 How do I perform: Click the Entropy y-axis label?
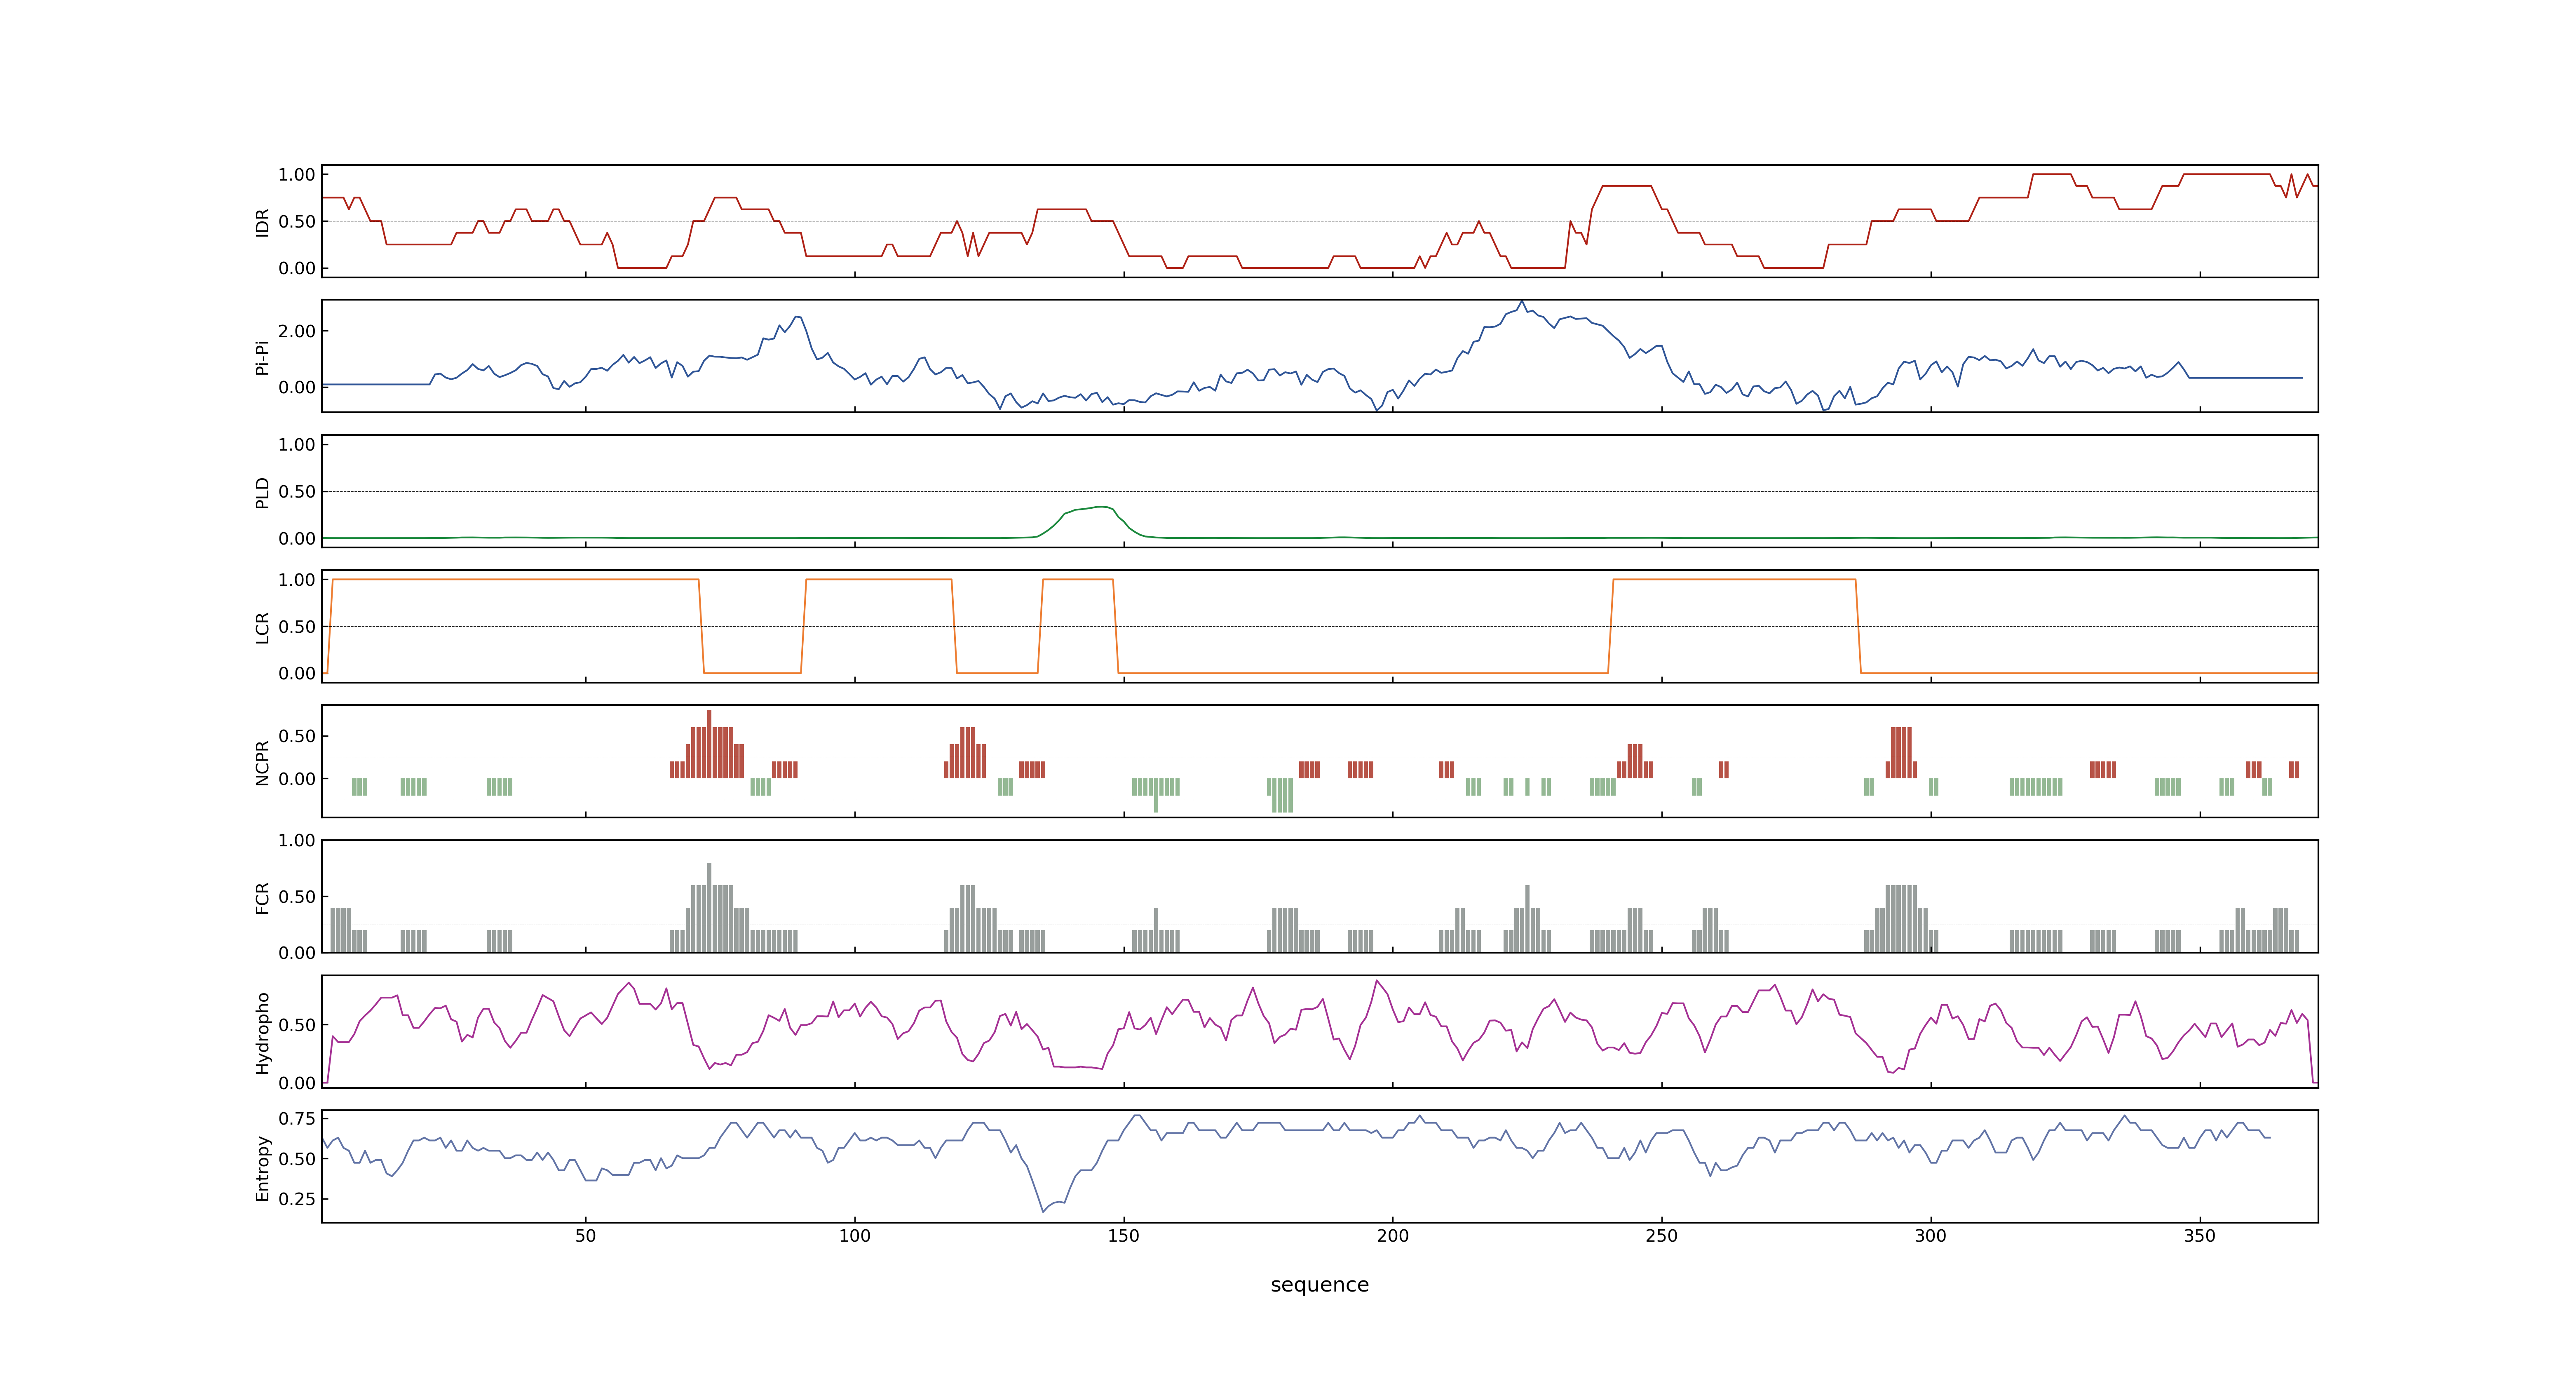pos(262,1167)
